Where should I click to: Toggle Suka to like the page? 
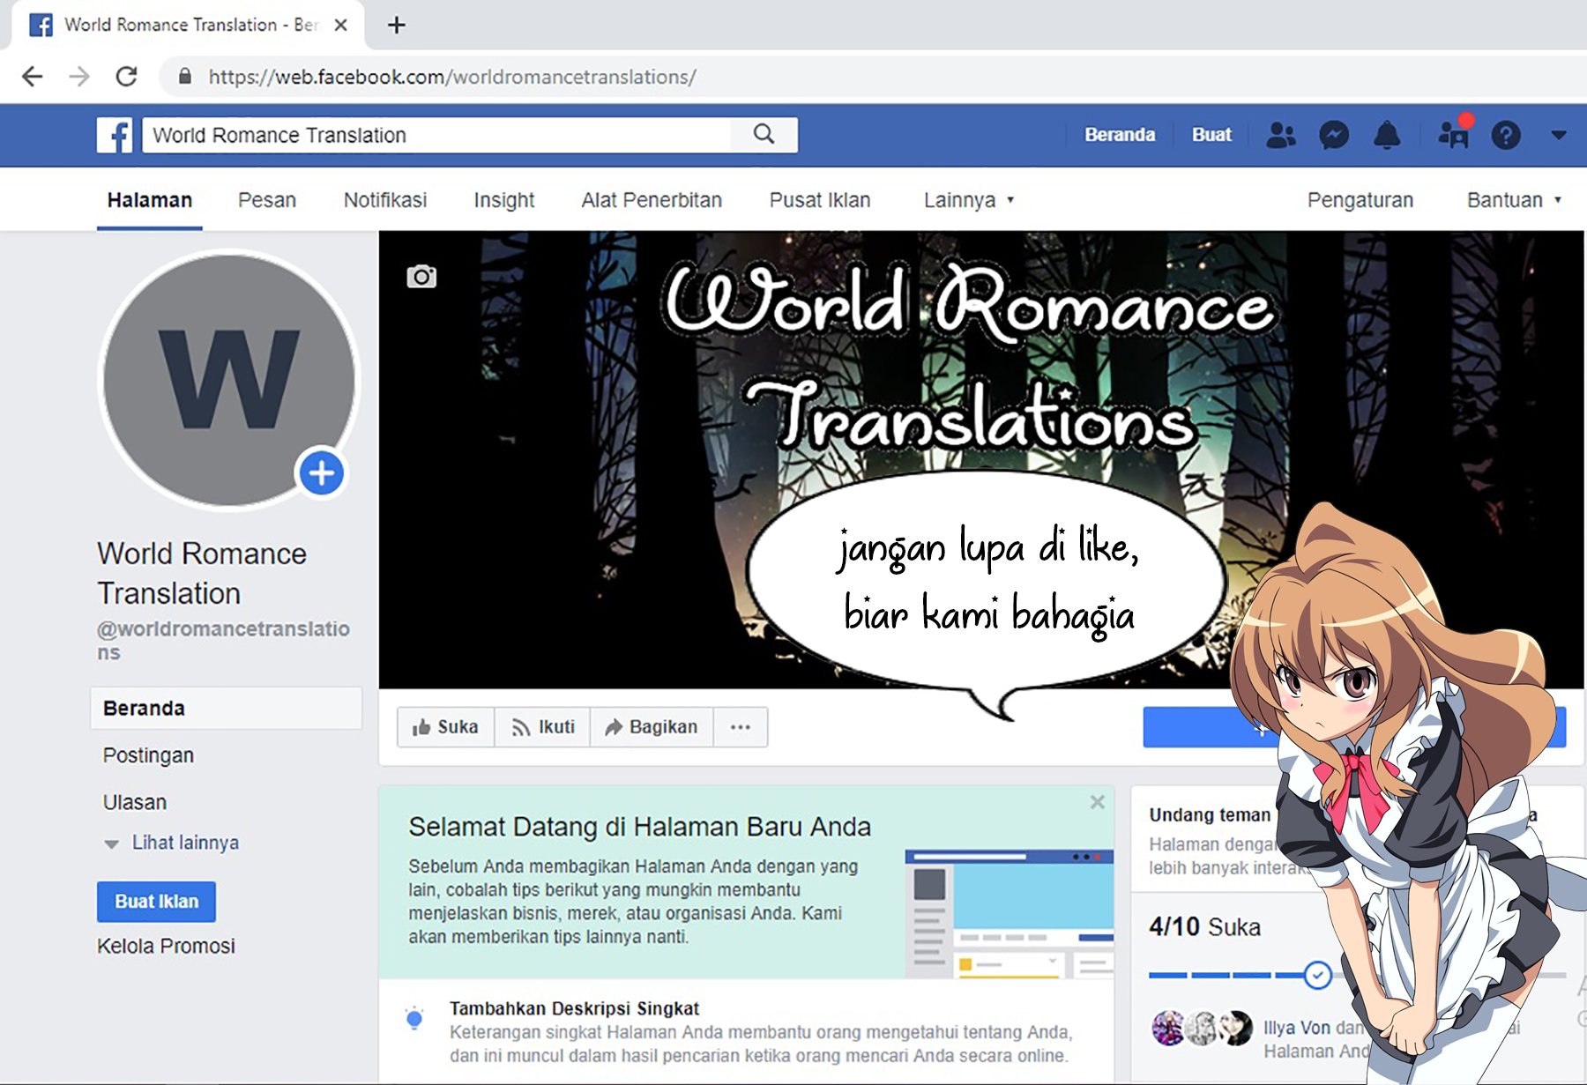[x=445, y=727]
